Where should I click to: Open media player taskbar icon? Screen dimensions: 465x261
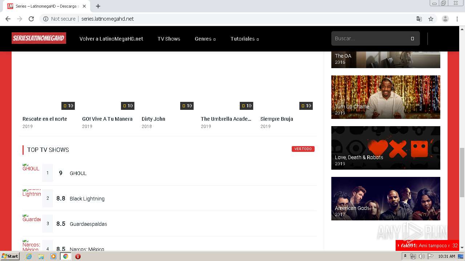coord(53,256)
